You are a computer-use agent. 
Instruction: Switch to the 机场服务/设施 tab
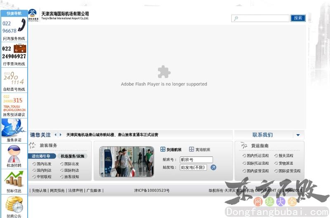pyautogui.click(x=73, y=156)
